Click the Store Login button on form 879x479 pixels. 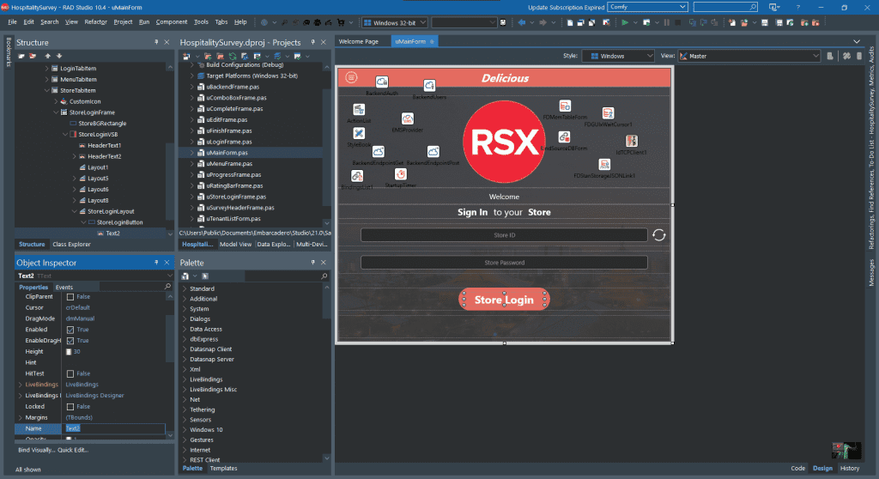click(x=504, y=300)
